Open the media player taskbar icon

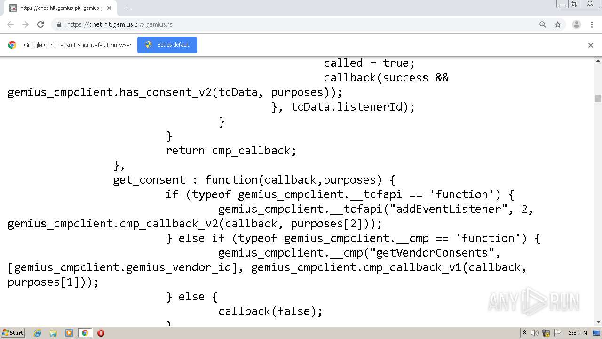[69, 333]
